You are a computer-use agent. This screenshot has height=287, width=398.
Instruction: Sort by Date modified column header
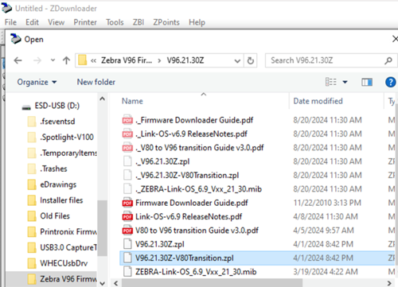318,101
